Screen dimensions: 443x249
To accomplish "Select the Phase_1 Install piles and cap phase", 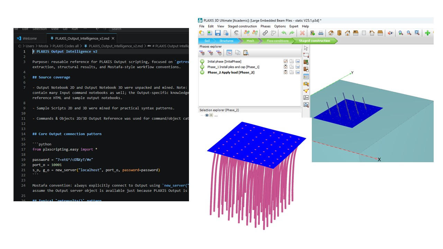I will [233, 67].
